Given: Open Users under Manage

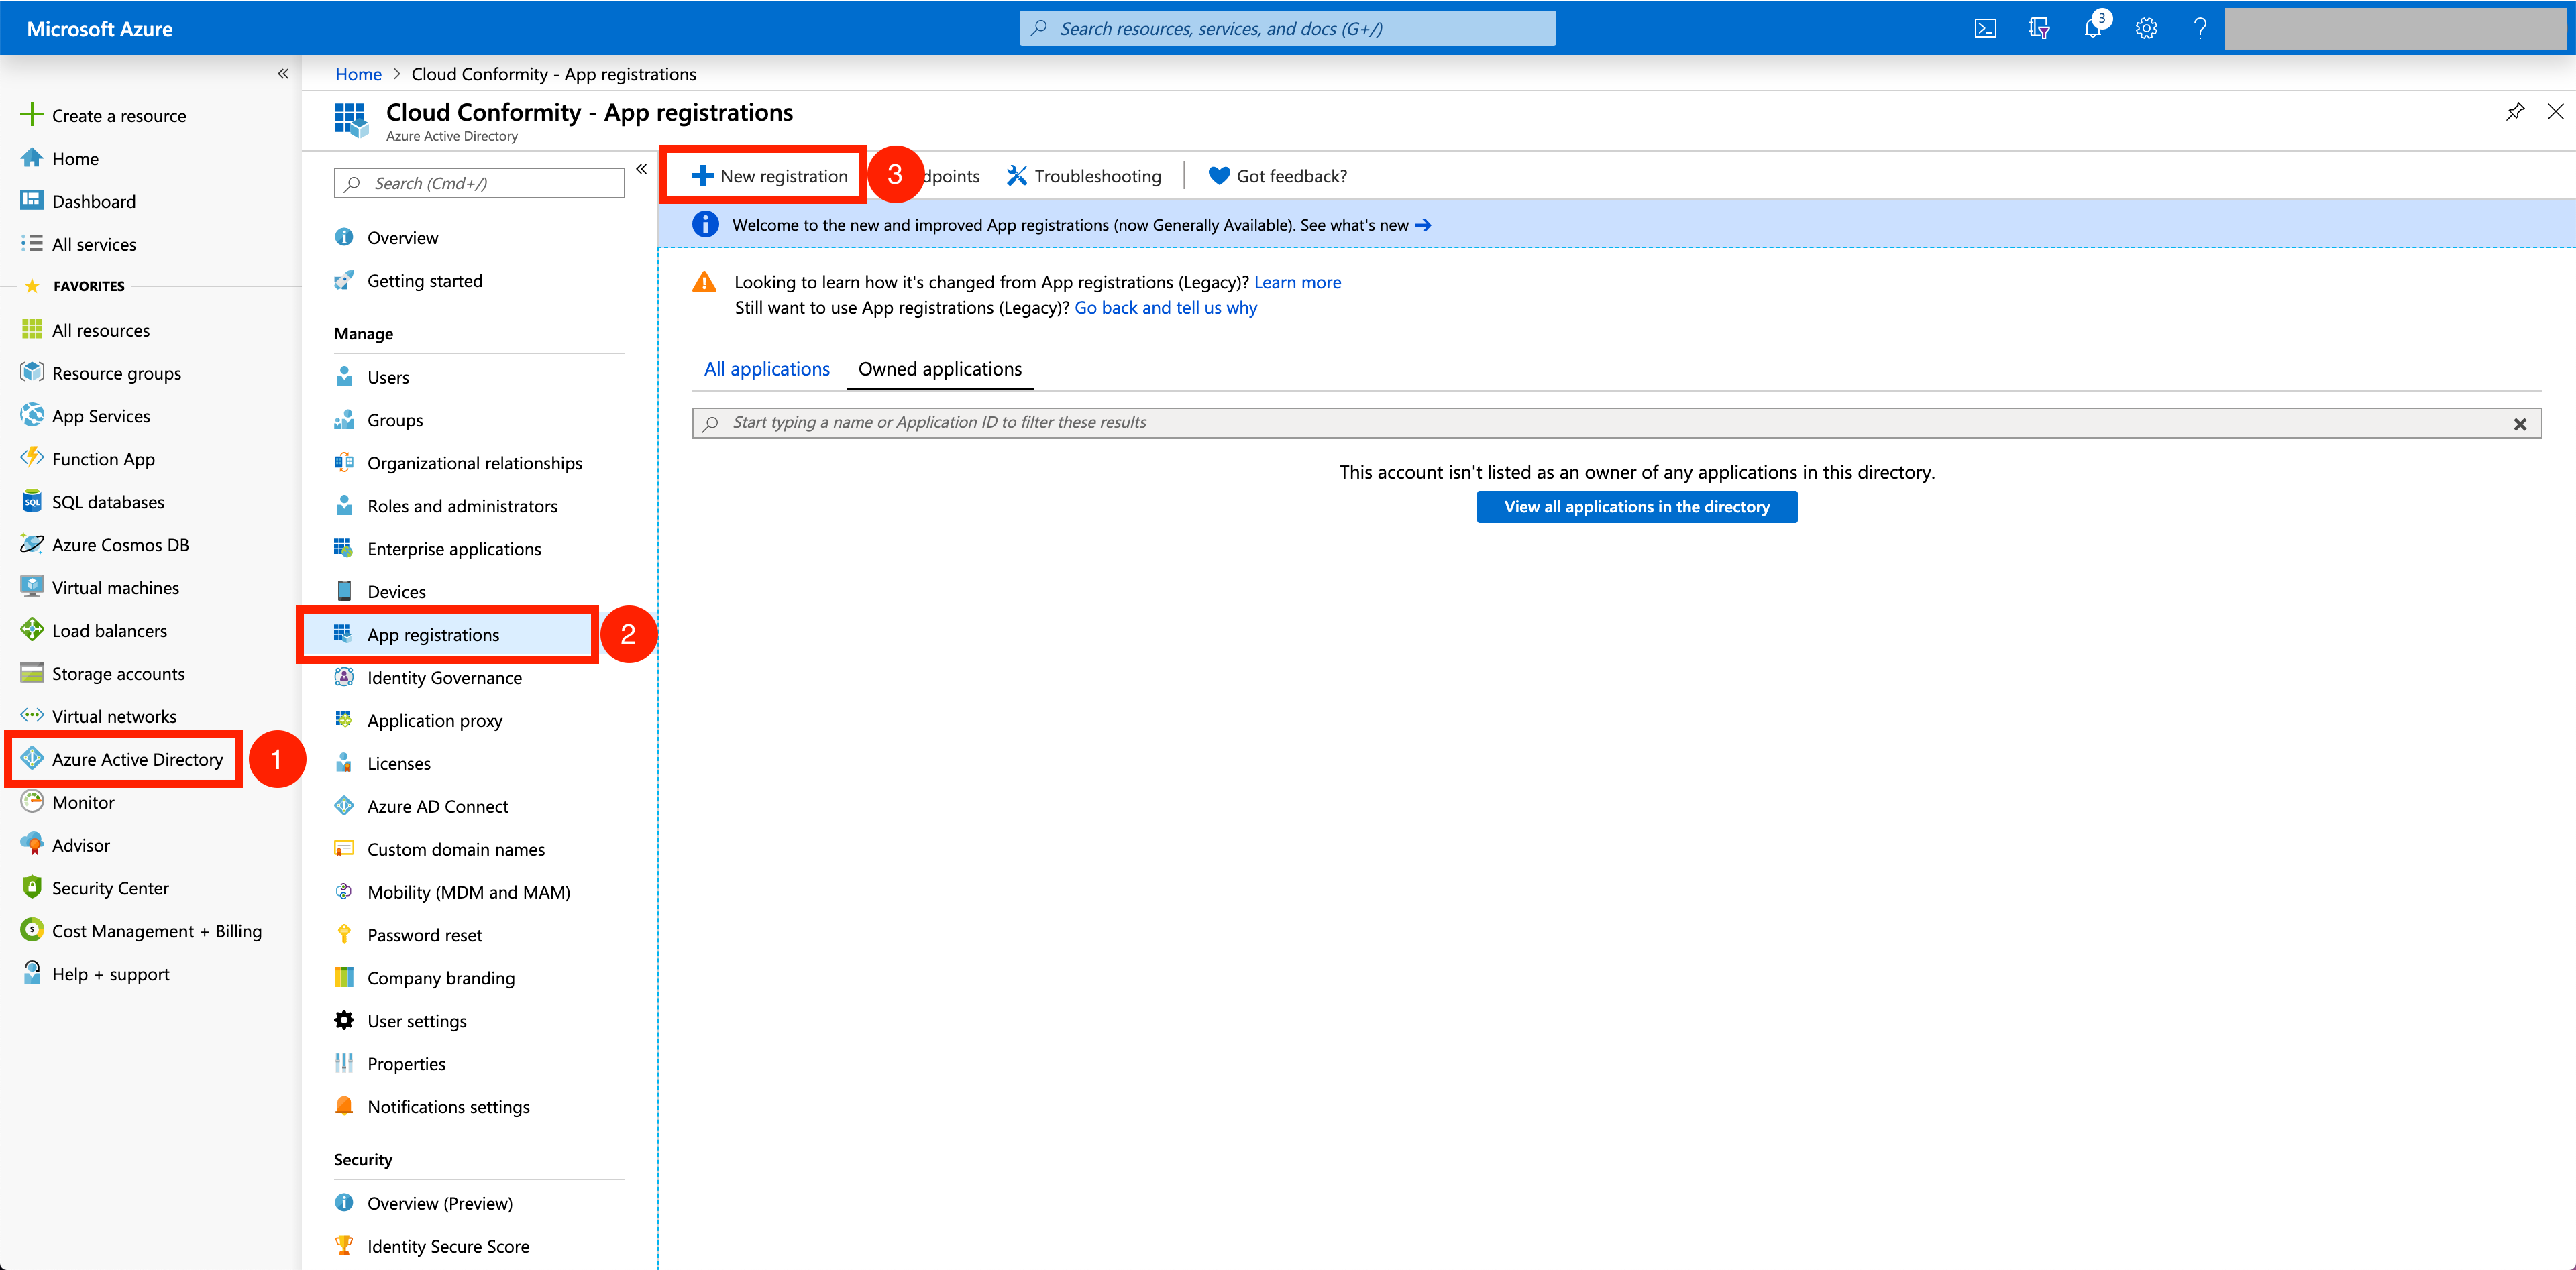Looking at the screenshot, I should tap(372, 377).
